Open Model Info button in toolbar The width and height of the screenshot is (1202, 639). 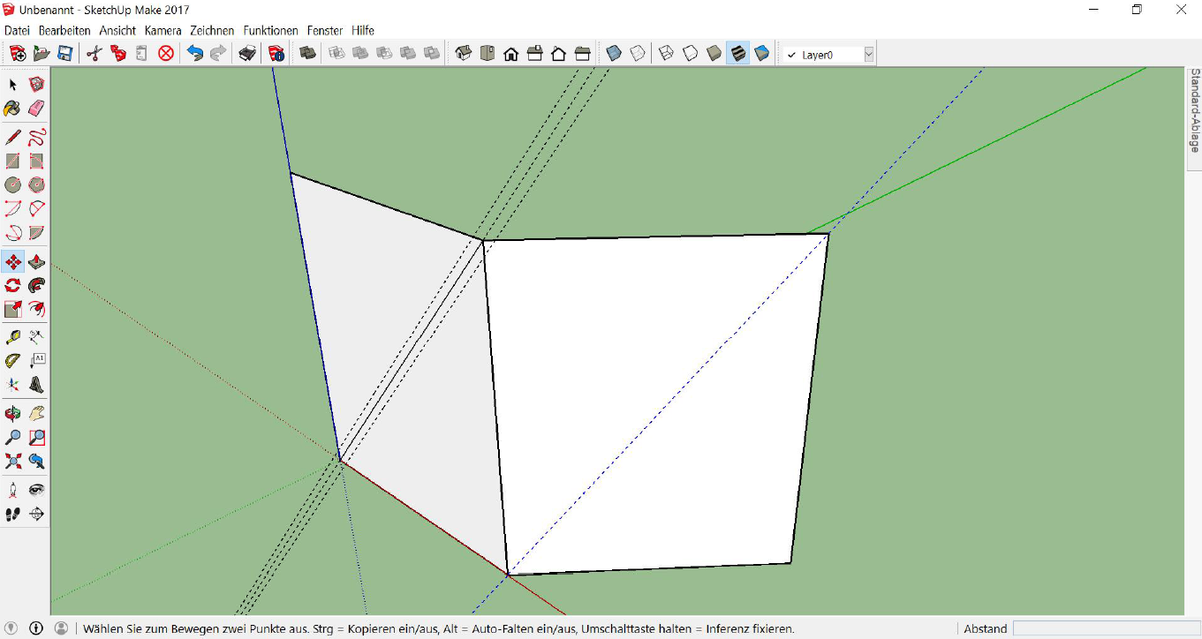click(276, 54)
